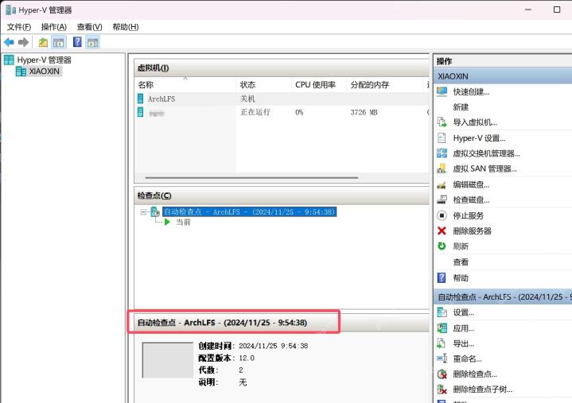
Task: Click the 快速创建 monitor icon
Action: coord(442,91)
